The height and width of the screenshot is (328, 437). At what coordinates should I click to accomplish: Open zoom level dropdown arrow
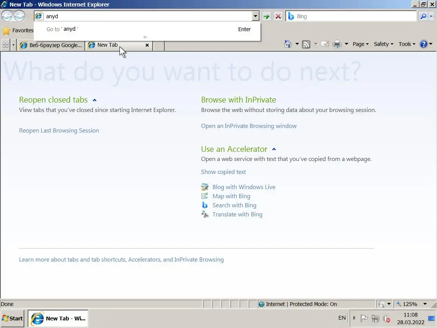tap(425, 304)
